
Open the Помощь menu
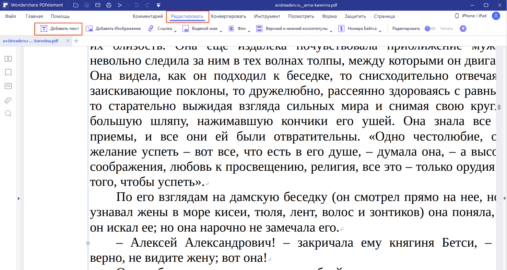[x=60, y=16]
